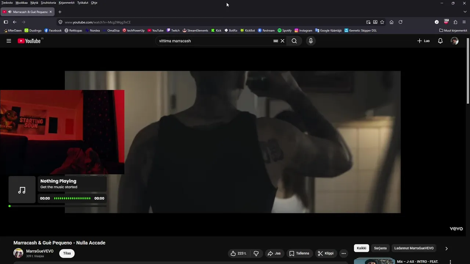Open the Näytä menu
Viewport: 470px width, 264px height.
tap(34, 3)
